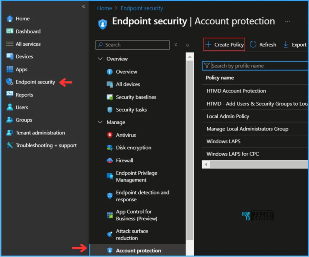Screen dimensions: 309x257
Task: Click the page header shield icon
Action: 103,24
